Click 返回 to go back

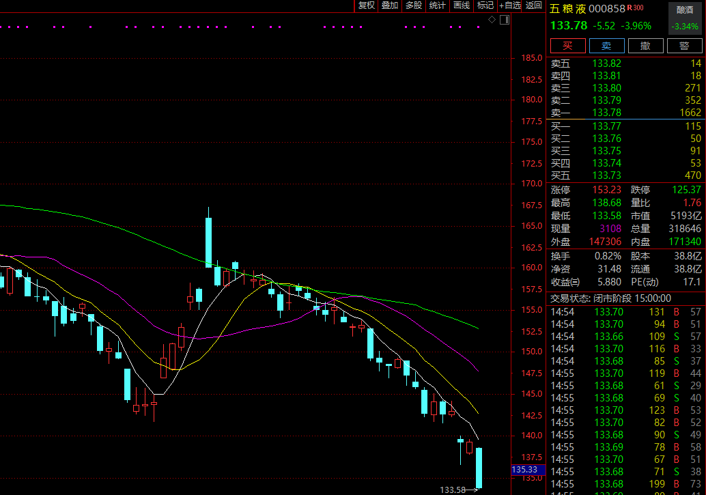[533, 5]
